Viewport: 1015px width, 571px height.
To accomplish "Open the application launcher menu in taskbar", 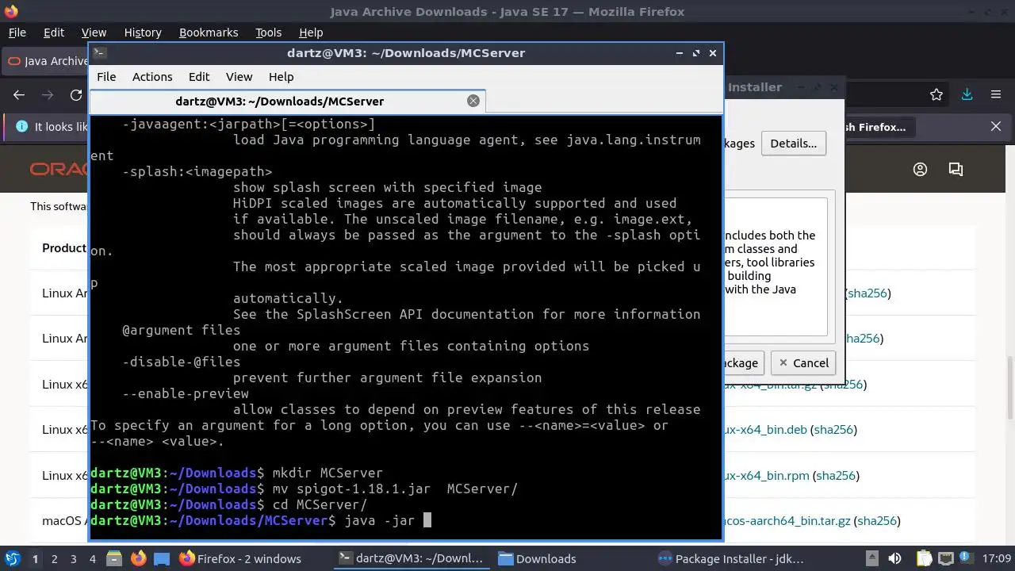I will coord(12,559).
